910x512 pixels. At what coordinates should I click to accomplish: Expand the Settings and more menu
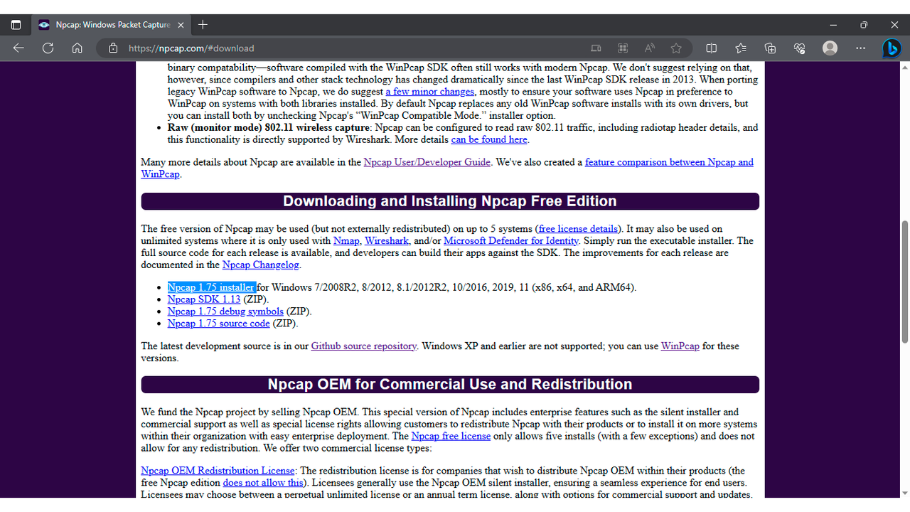tap(861, 48)
